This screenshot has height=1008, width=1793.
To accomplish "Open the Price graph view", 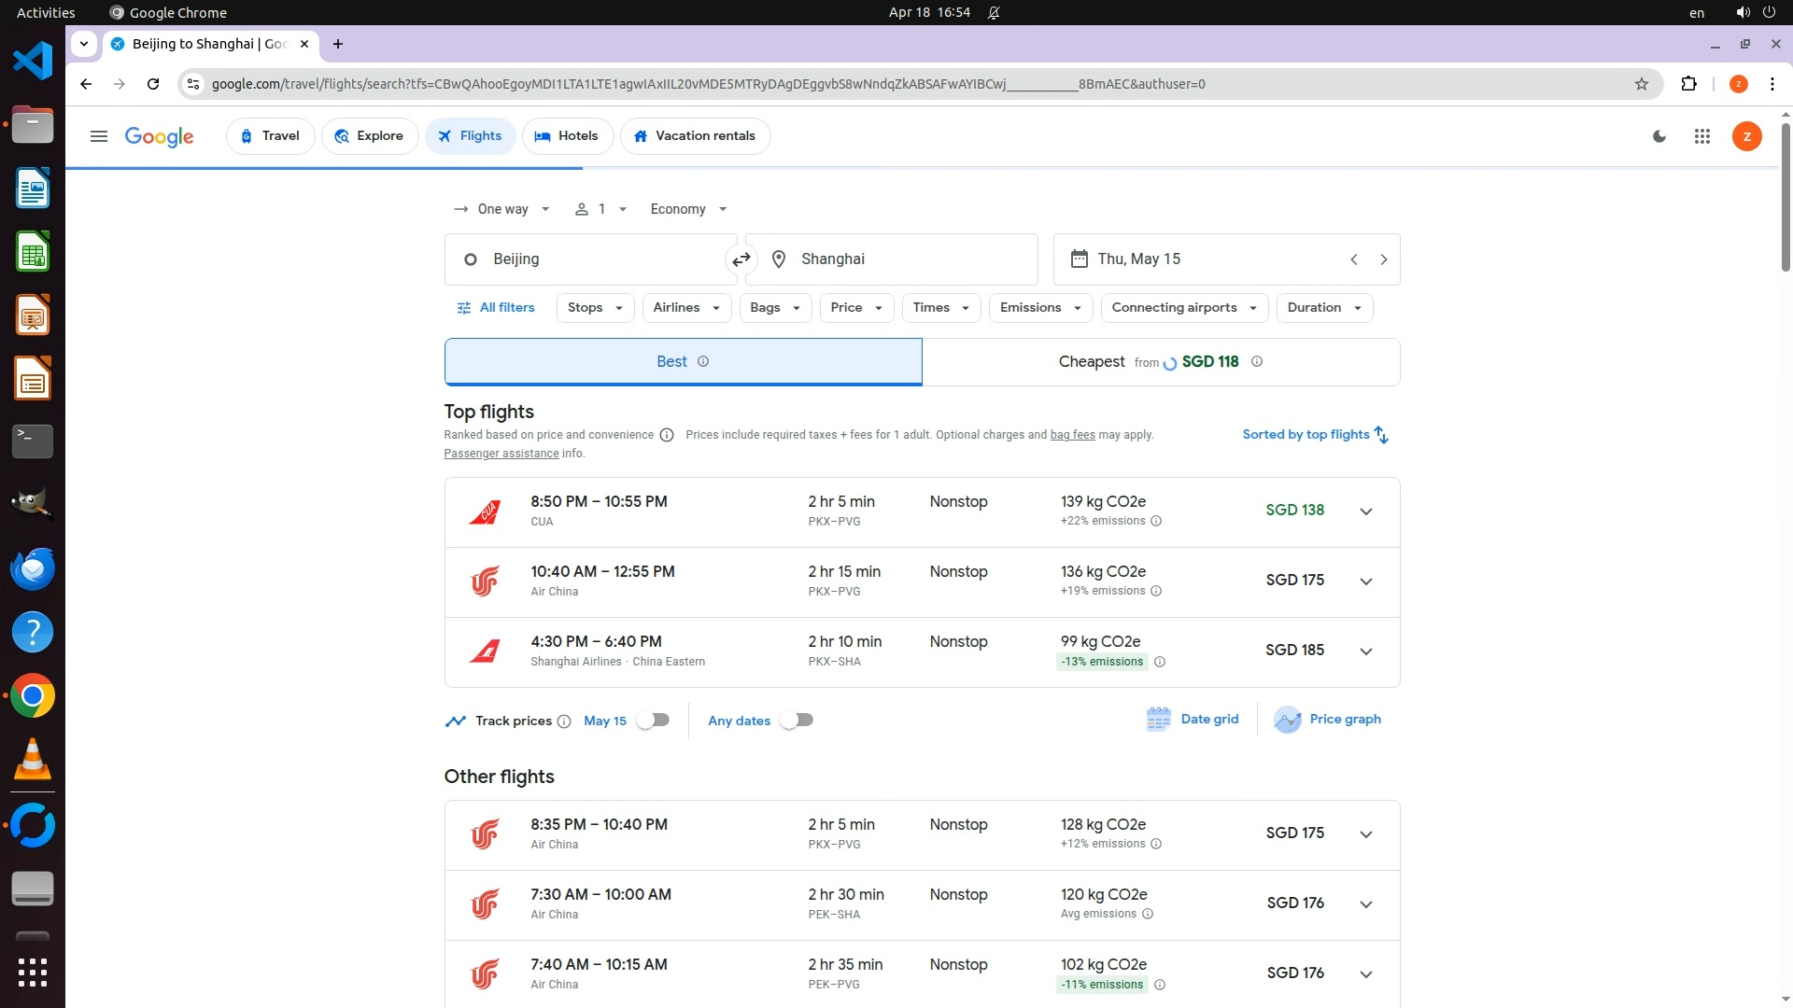I will coord(1327,720).
